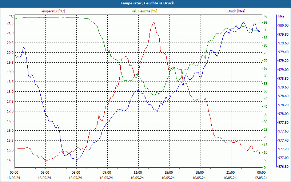Click the '978,20' pressure tick label
Viewport: 291px width, 182px height.
click(x=283, y=105)
